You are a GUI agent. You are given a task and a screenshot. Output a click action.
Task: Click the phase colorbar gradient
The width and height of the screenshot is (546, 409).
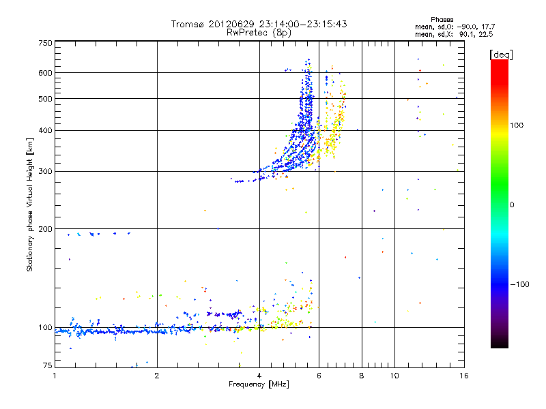point(500,204)
